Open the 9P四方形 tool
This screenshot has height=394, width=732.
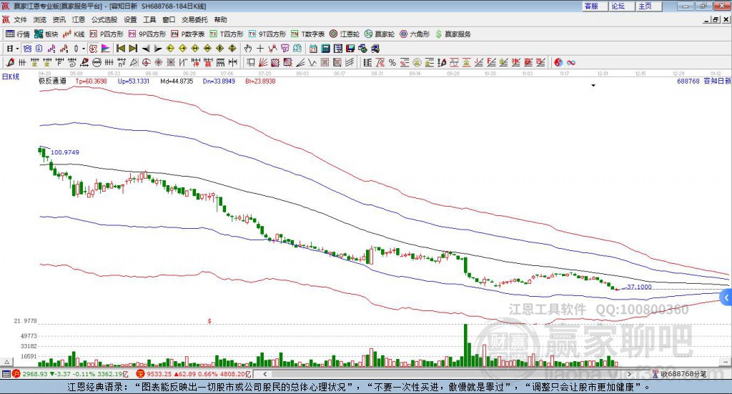[147, 34]
